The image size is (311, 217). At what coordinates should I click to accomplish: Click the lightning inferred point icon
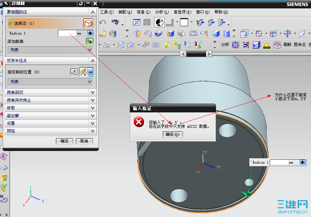point(83,72)
